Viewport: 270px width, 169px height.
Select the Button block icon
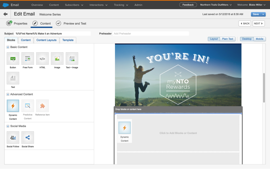click(13, 59)
